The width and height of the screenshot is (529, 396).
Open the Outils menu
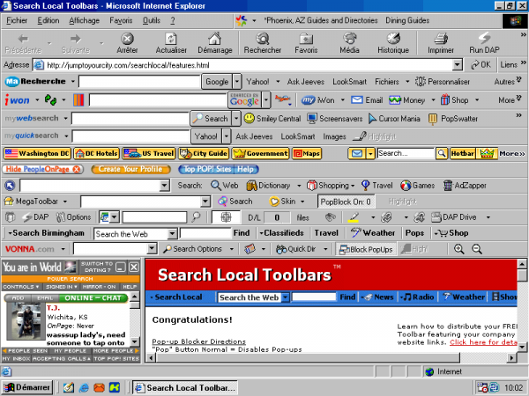(151, 20)
